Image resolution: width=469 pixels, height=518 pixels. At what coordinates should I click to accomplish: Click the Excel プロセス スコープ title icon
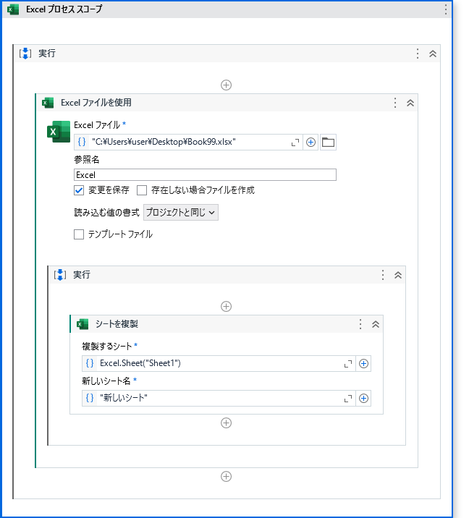[x=13, y=9]
